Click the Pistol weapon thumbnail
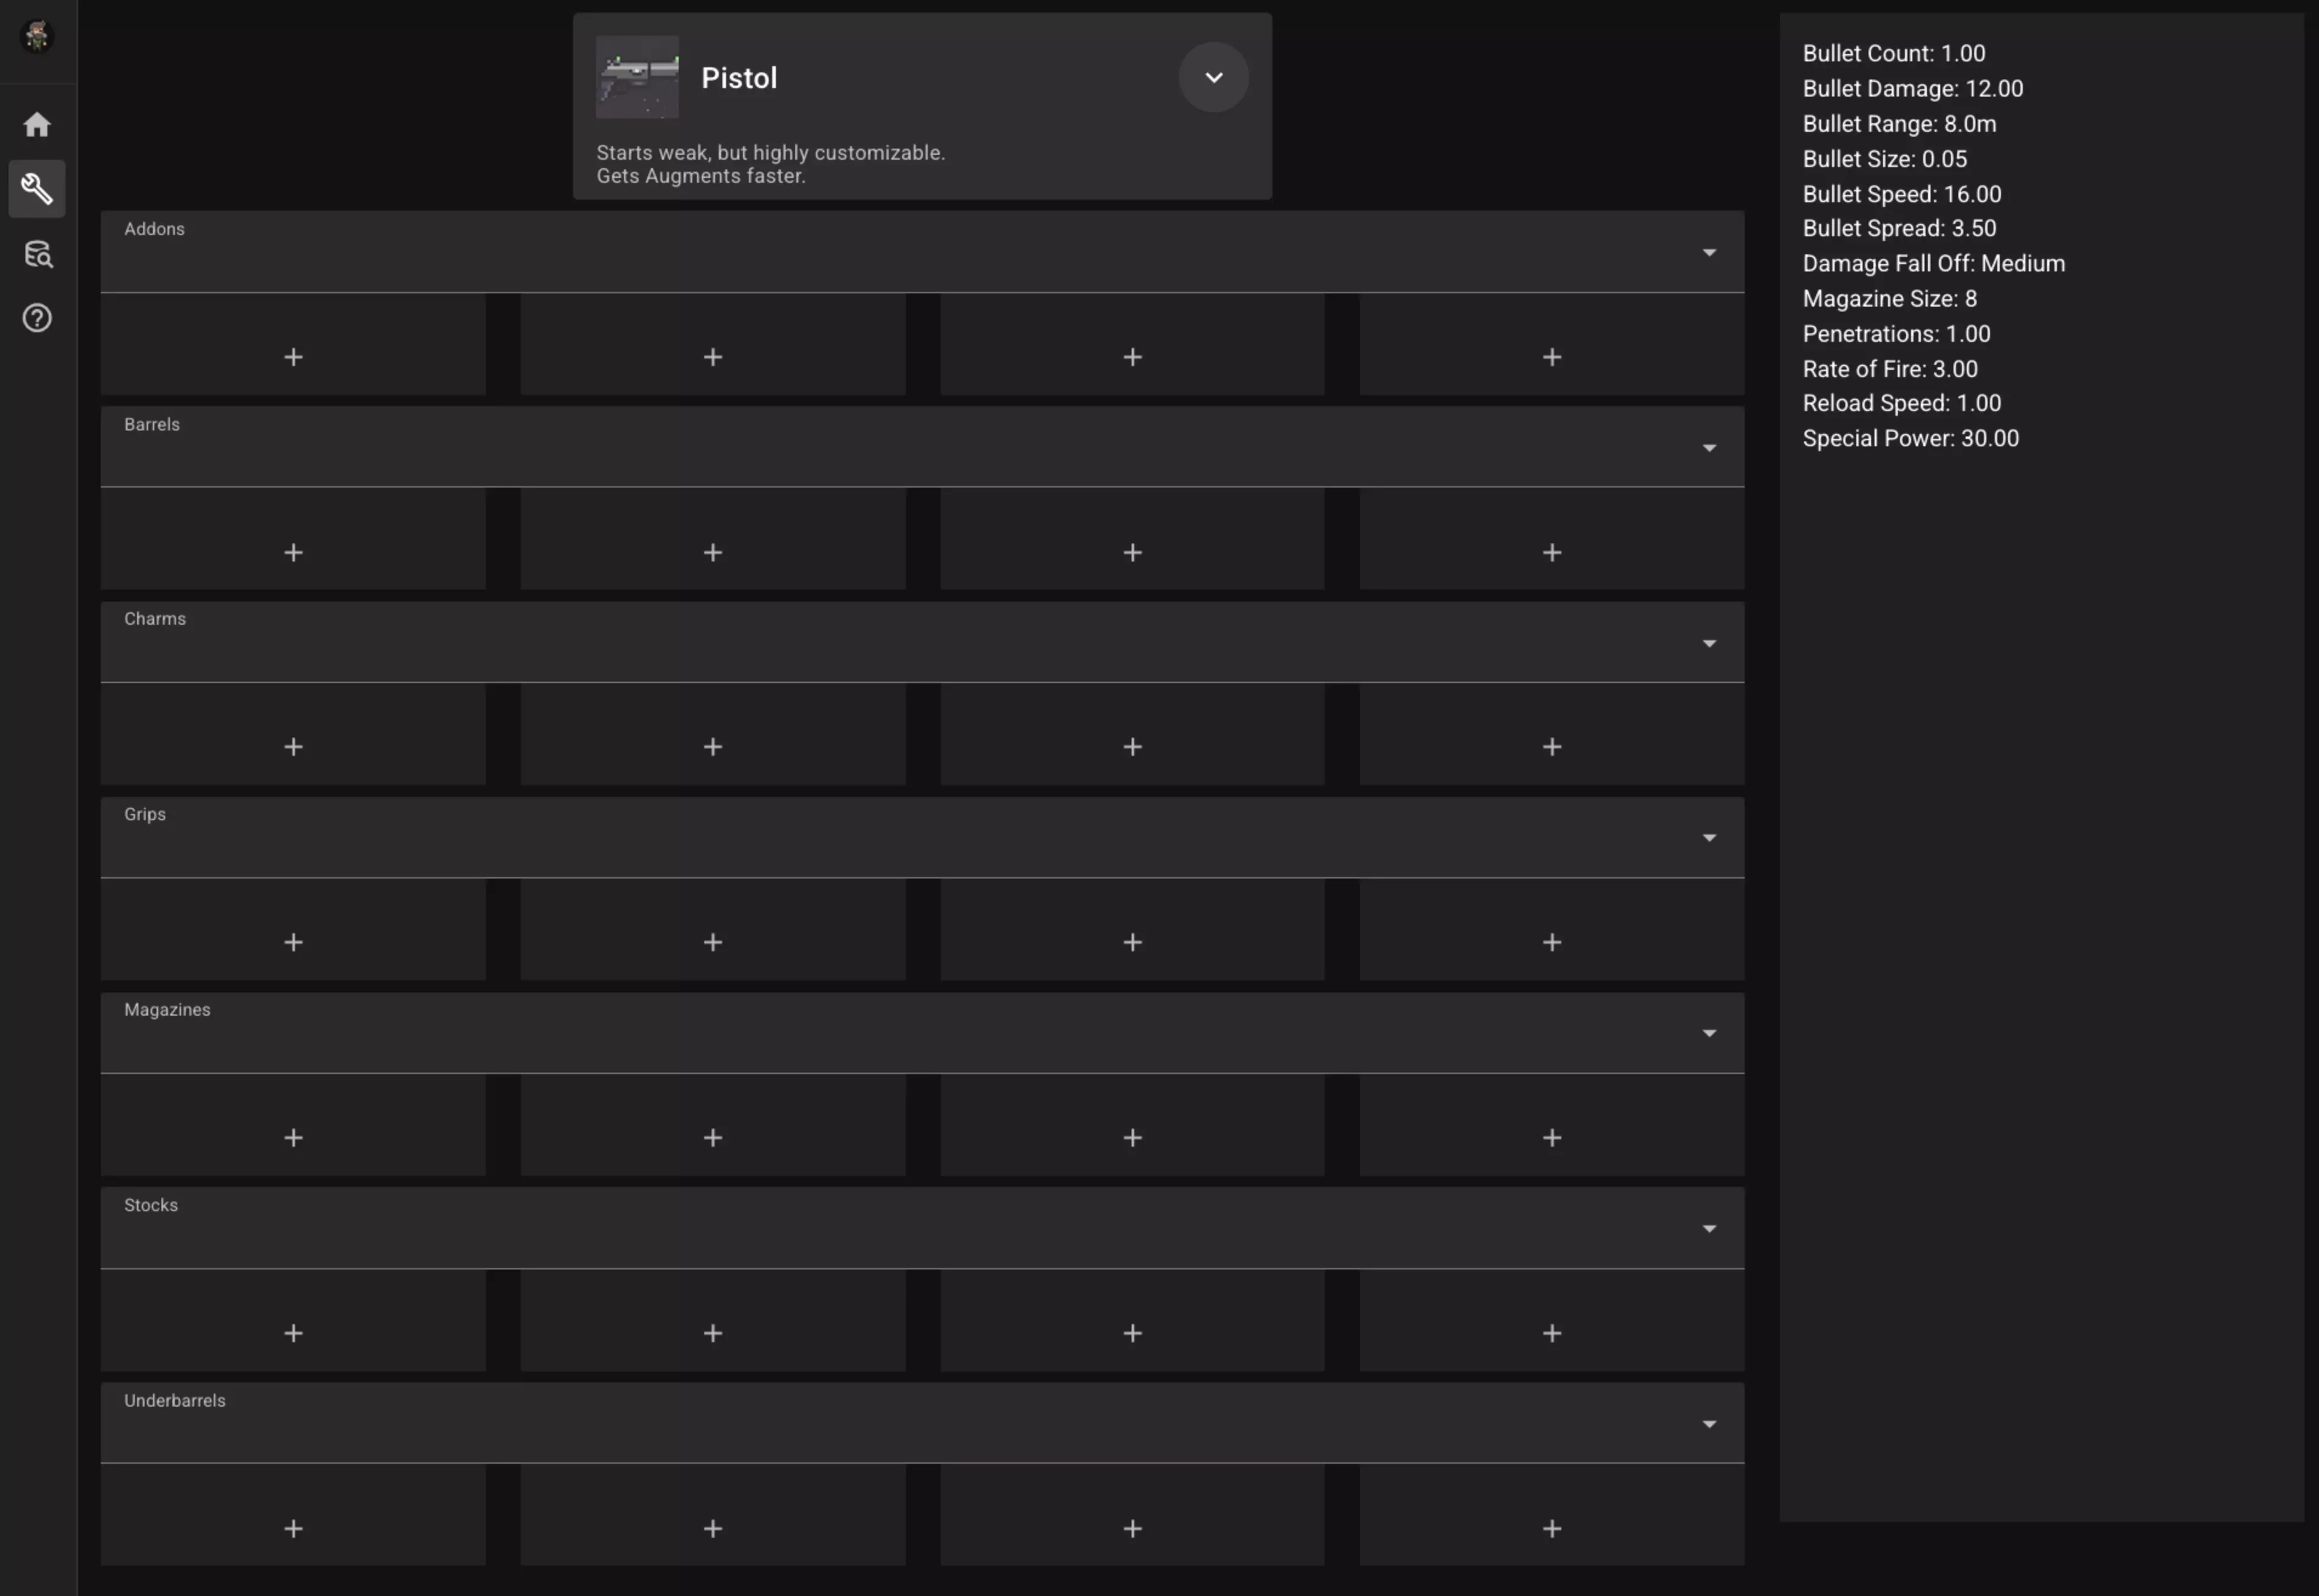This screenshot has width=2319, height=1596. pyautogui.click(x=637, y=77)
